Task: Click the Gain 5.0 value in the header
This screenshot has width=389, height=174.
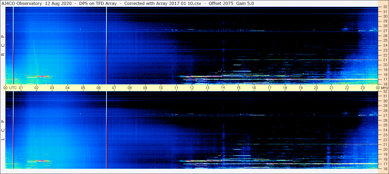Action: tap(245, 4)
